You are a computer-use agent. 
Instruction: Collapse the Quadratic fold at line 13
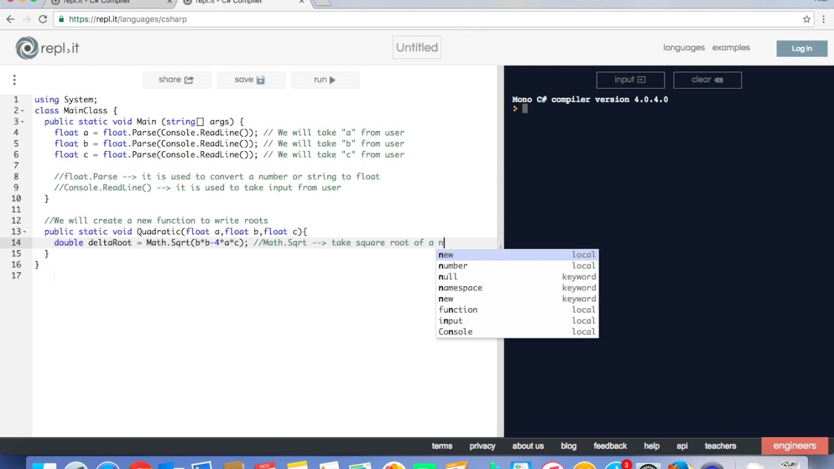click(23, 232)
